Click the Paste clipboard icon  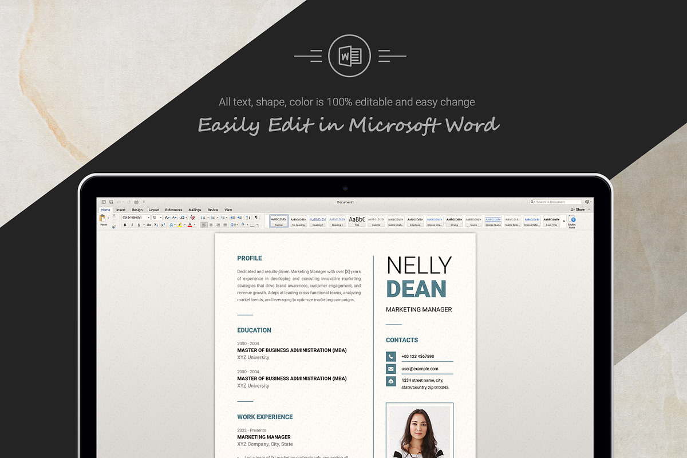click(103, 219)
